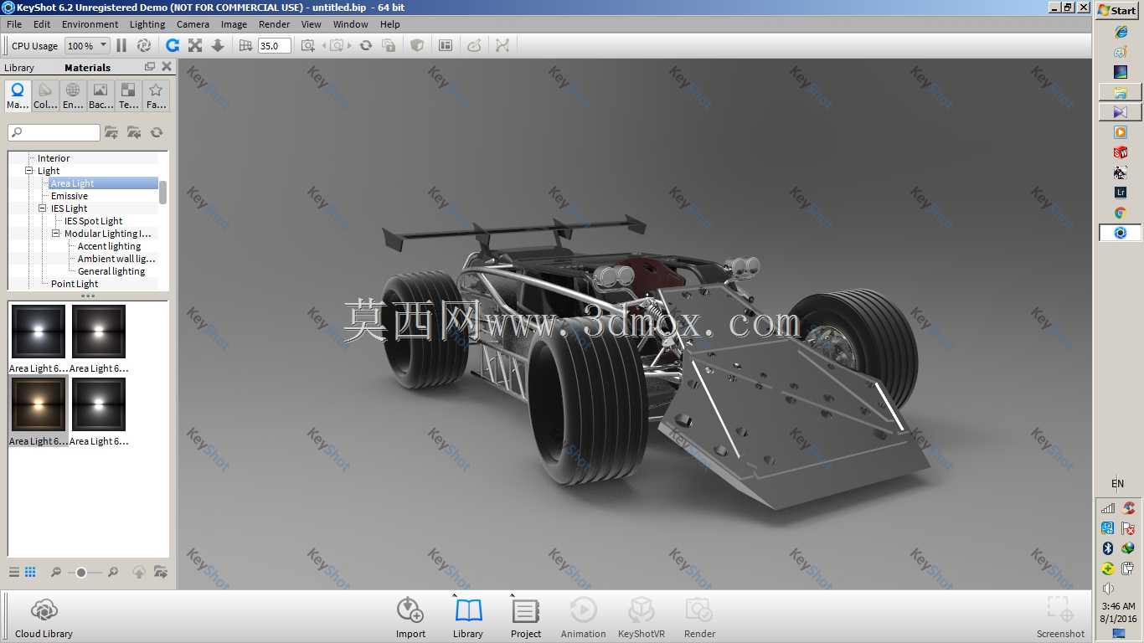Click the blue refresh render icon

173,45
